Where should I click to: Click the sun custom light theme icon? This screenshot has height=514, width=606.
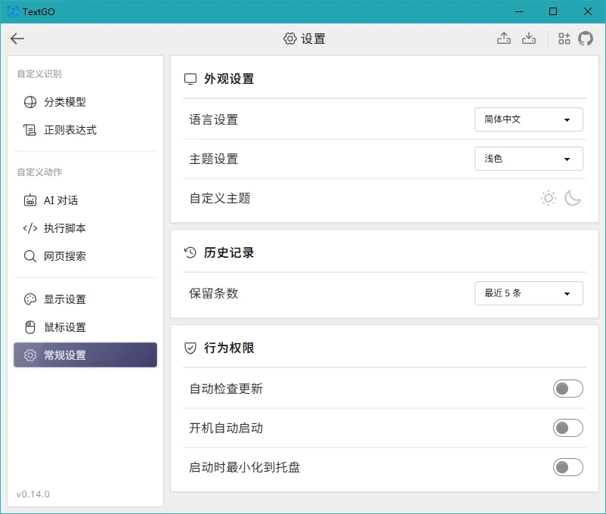(x=548, y=198)
